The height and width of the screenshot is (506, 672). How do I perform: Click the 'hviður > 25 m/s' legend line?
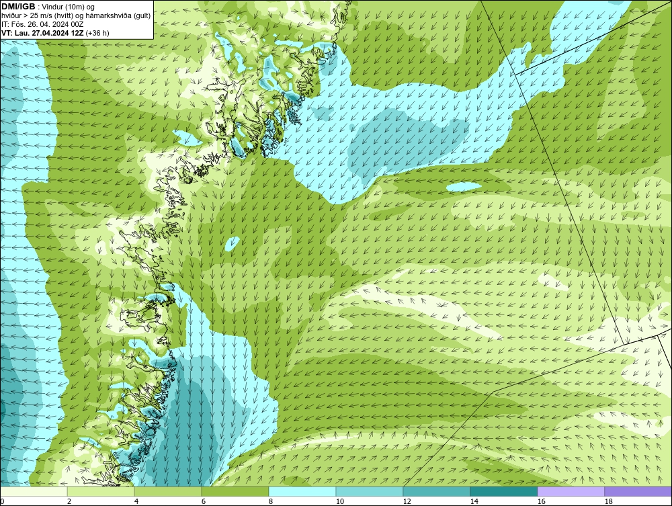76,15
